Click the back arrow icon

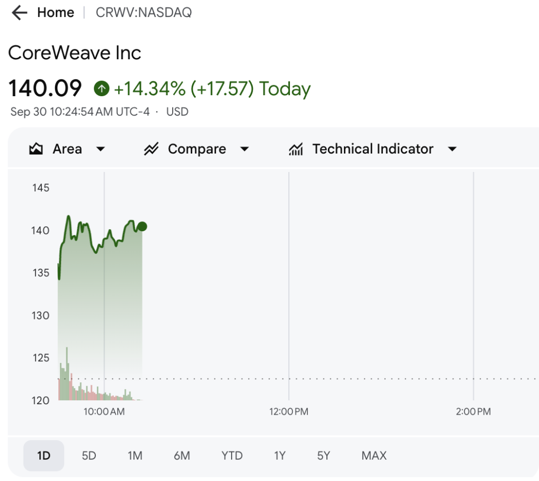coord(19,12)
